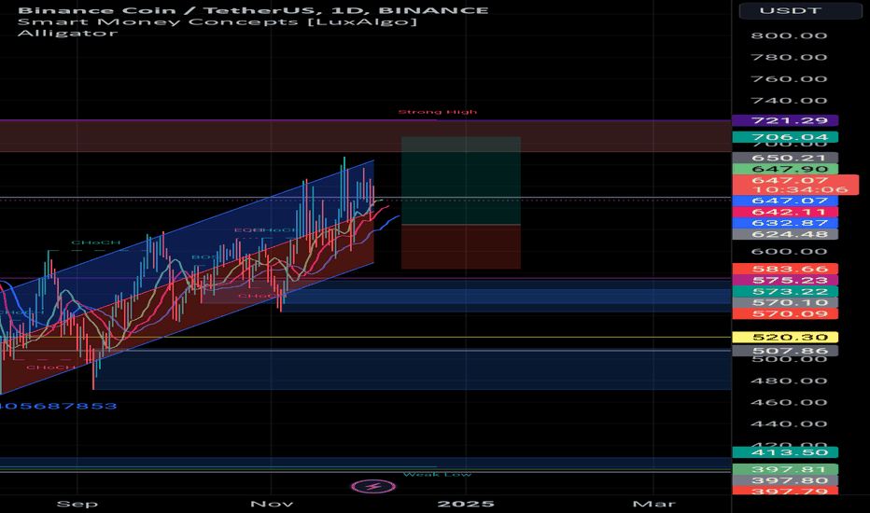
Task: Click the 460.00 price axis tick
Action: [789, 403]
